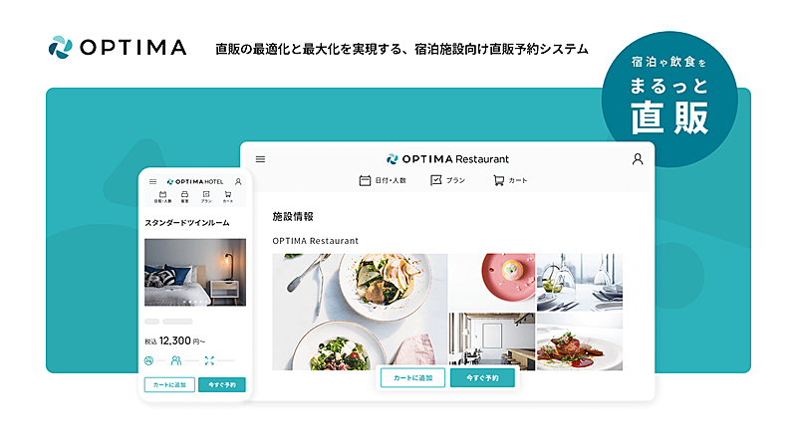Click user profile icon in mobile hotel header
Image resolution: width=797 pixels, height=448 pixels.
[x=238, y=182]
